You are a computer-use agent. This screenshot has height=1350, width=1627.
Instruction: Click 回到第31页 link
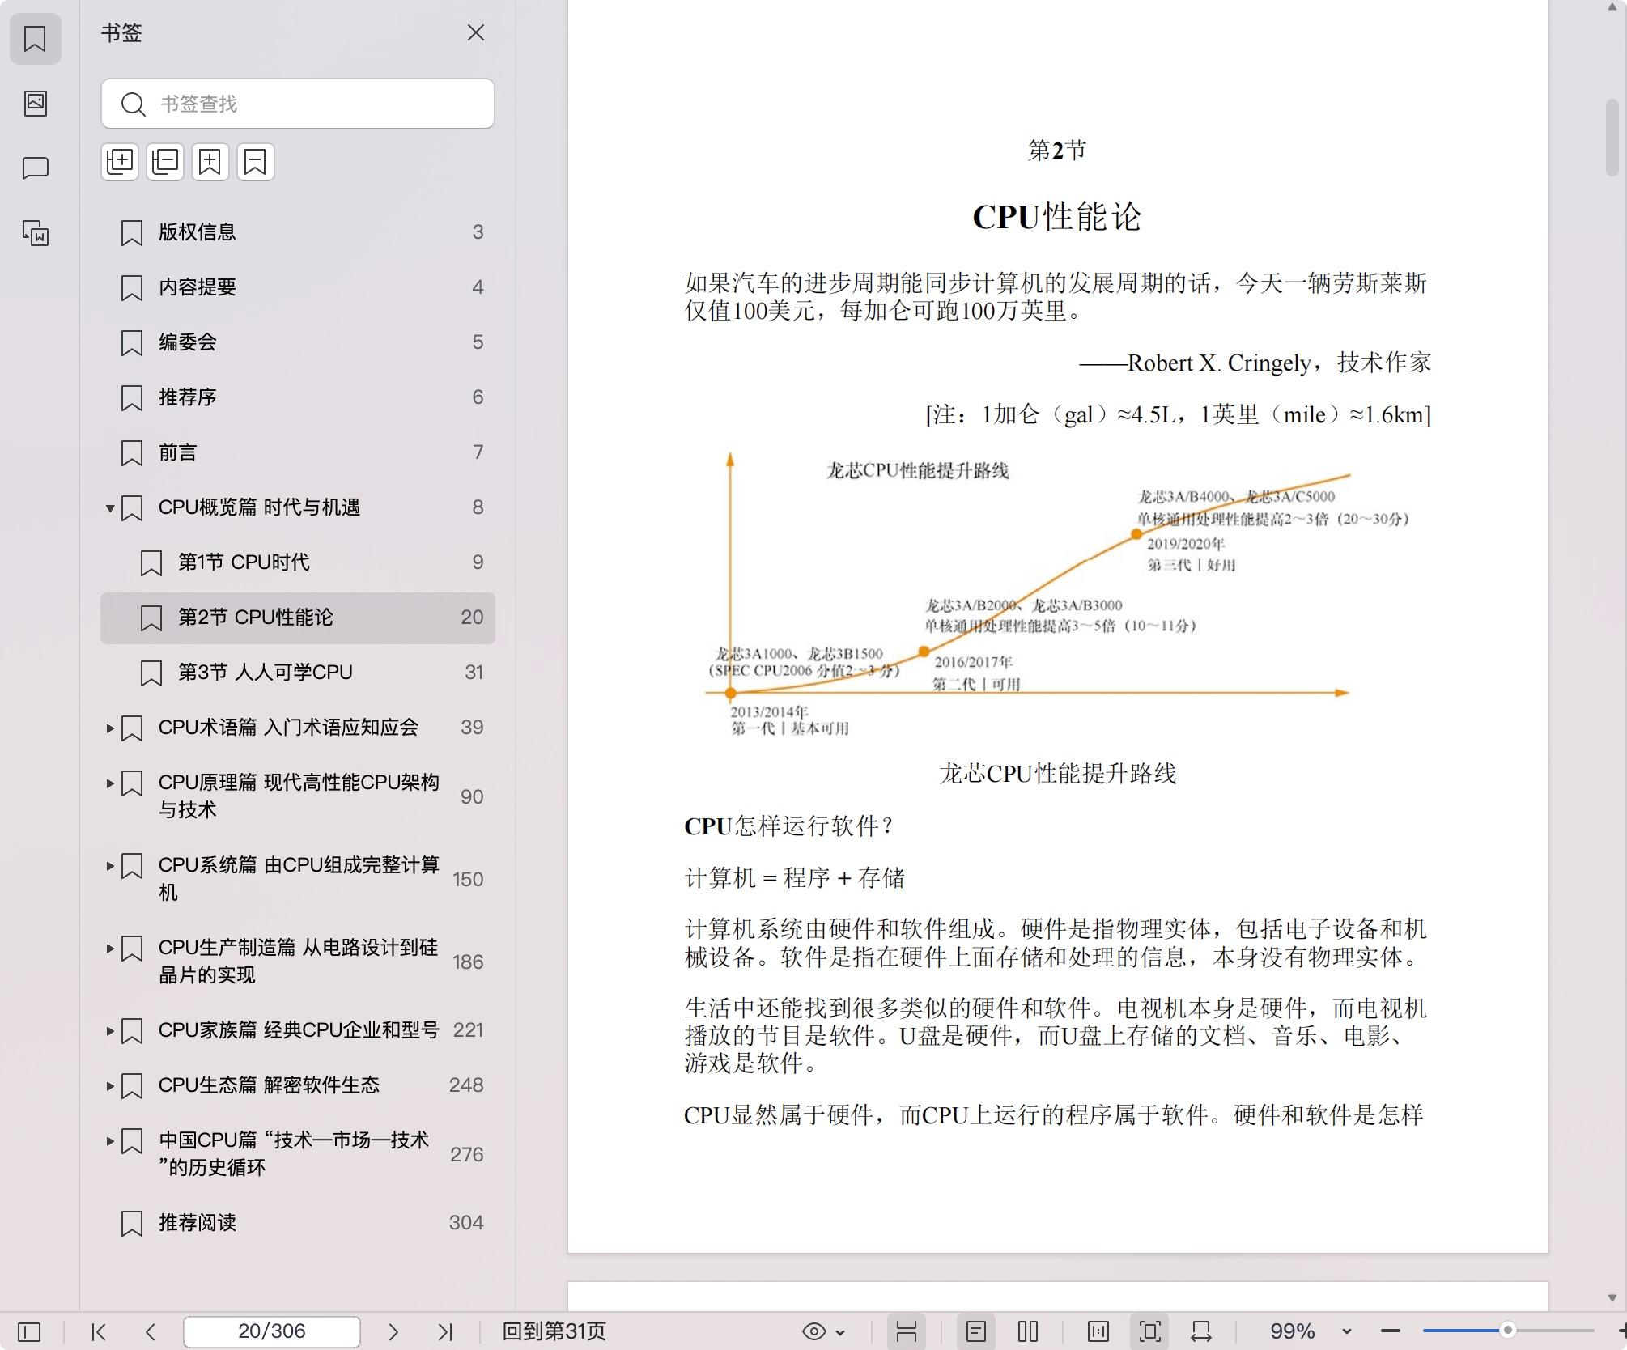[x=554, y=1331]
